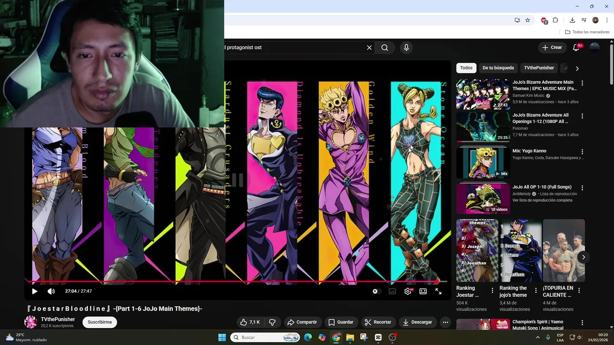This screenshot has height=345, width=614.
Task: Open the Windows Start menu
Action: (x=222, y=337)
